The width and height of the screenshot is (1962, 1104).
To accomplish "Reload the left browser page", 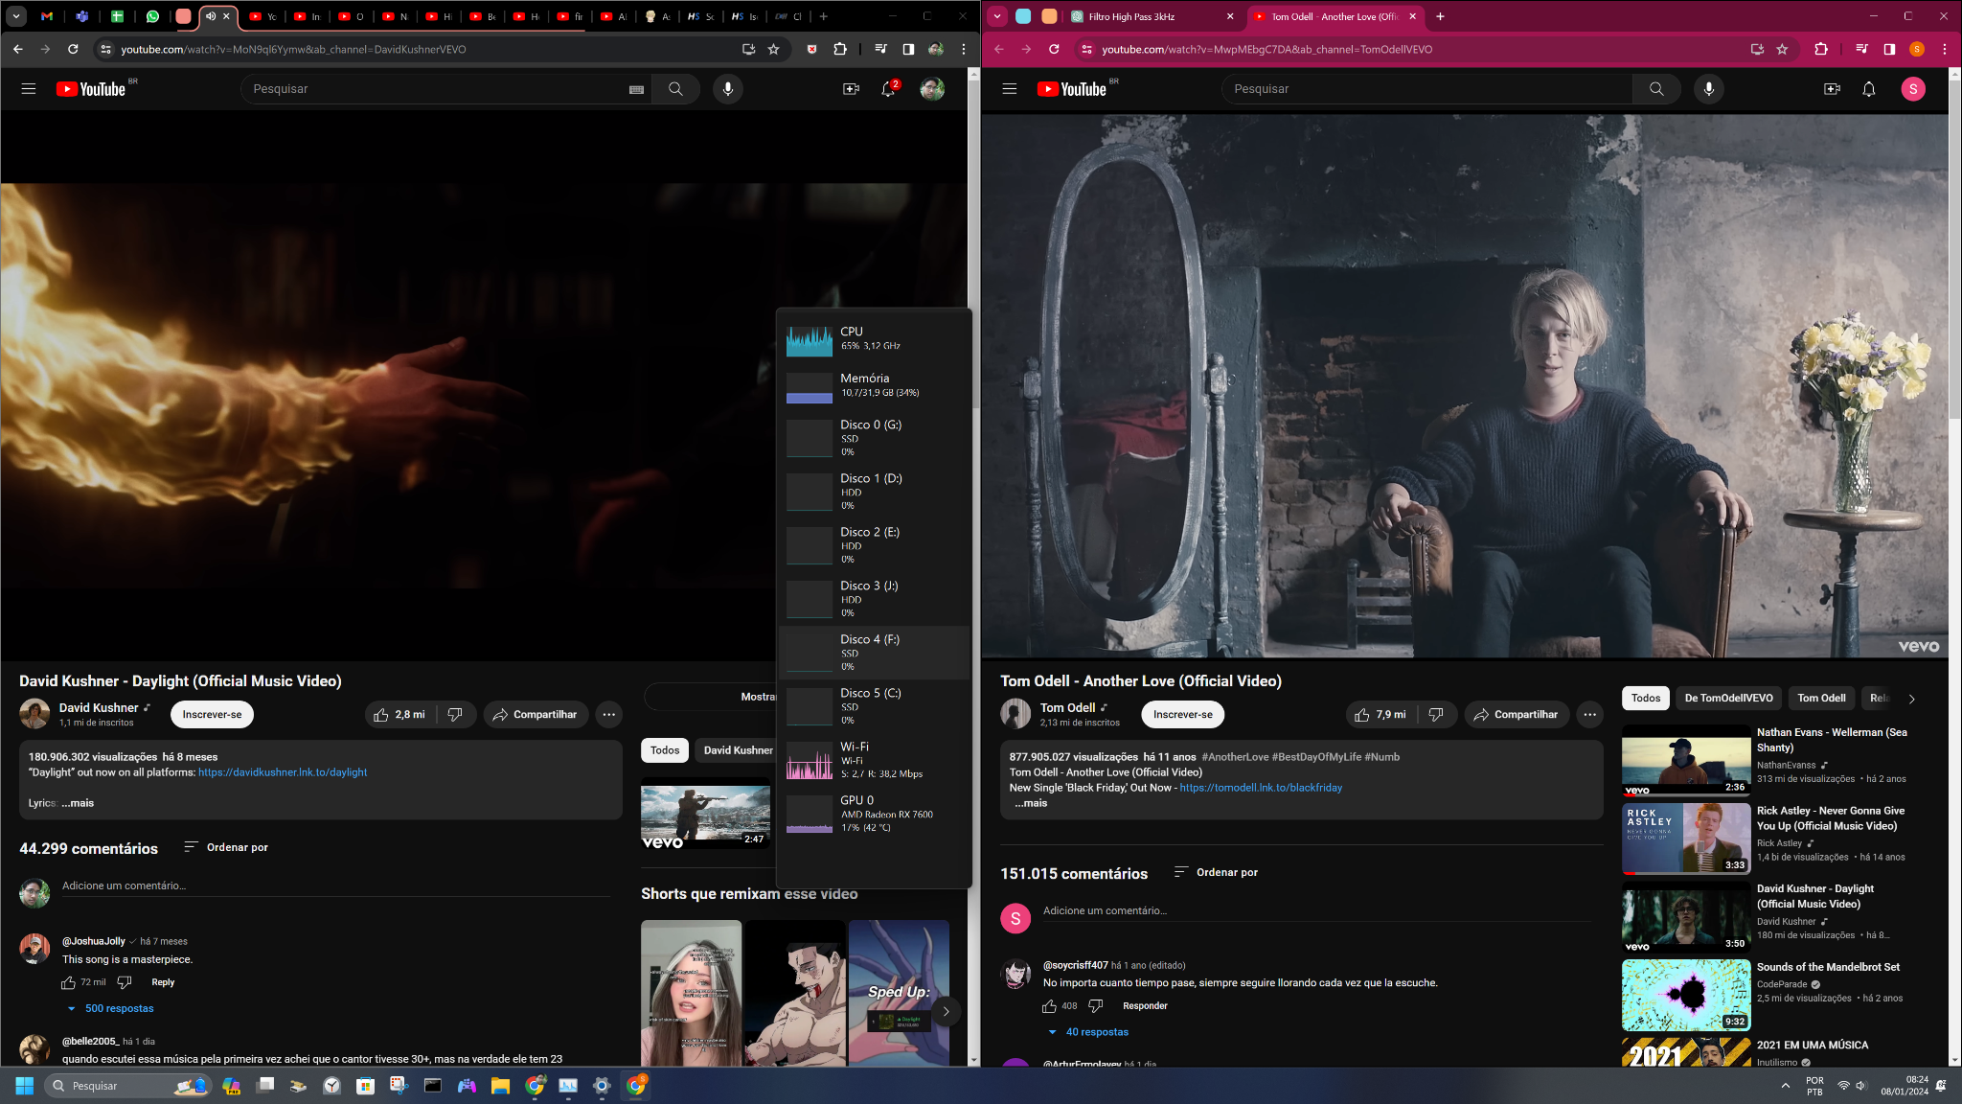I will [73, 50].
